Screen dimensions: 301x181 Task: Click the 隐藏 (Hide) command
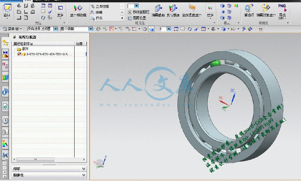click(x=97, y=12)
